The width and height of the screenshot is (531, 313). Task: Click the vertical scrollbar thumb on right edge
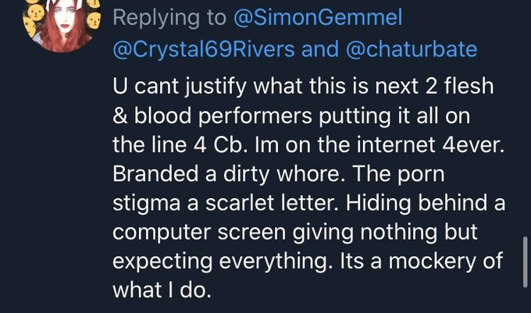(x=526, y=262)
